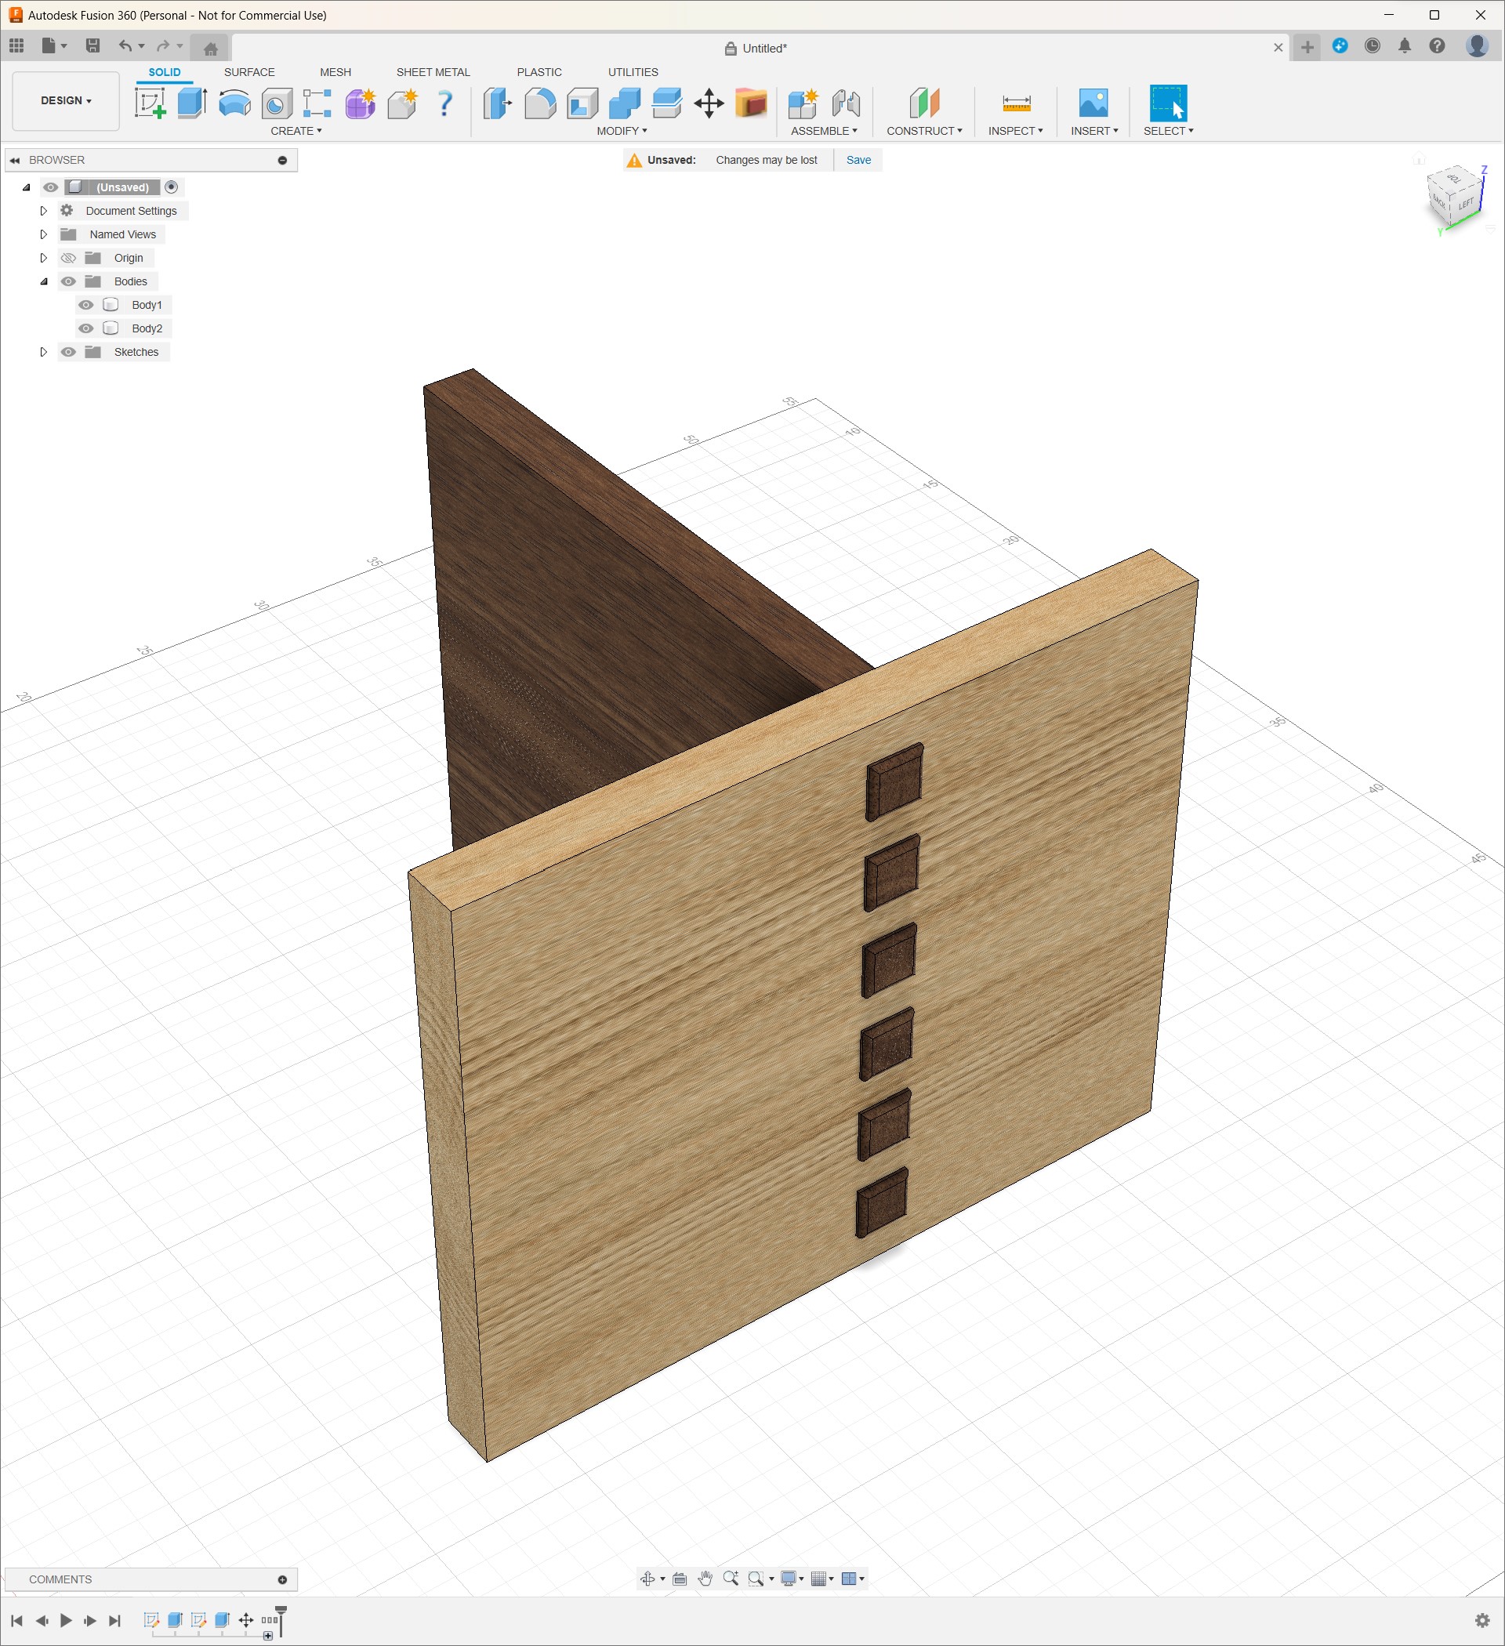The width and height of the screenshot is (1505, 1646).
Task: Open the MODIFY dropdown menu
Action: [622, 131]
